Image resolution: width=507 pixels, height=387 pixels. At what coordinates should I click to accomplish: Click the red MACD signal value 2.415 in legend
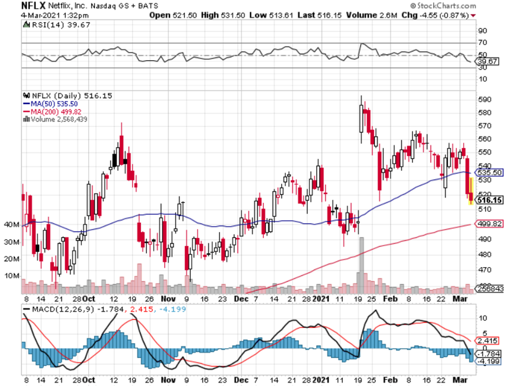click(141, 309)
